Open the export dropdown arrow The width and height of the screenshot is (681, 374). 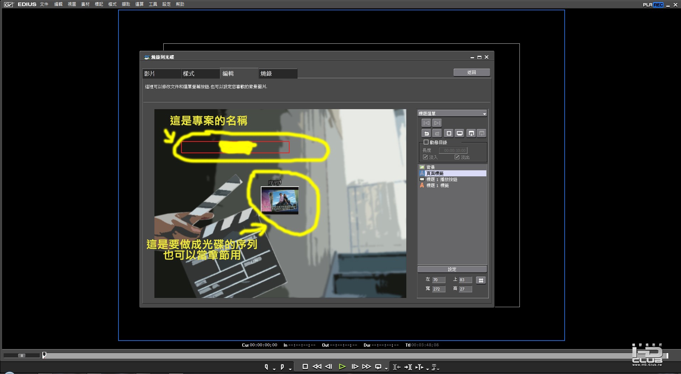tap(438, 369)
